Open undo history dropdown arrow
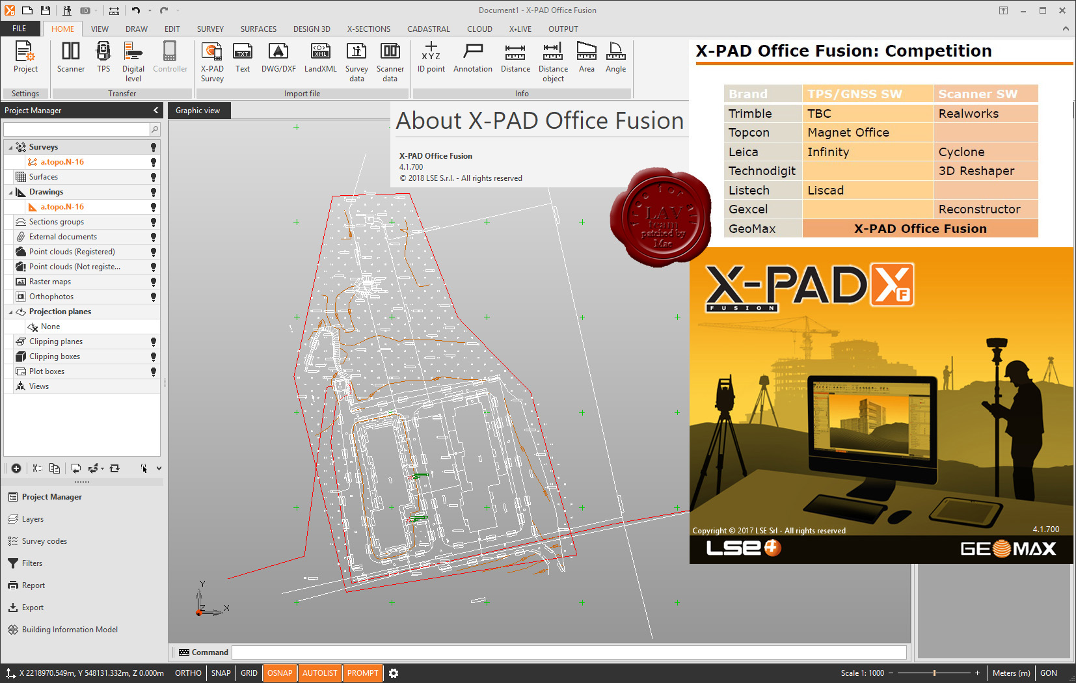This screenshot has width=1076, height=683. click(x=150, y=10)
